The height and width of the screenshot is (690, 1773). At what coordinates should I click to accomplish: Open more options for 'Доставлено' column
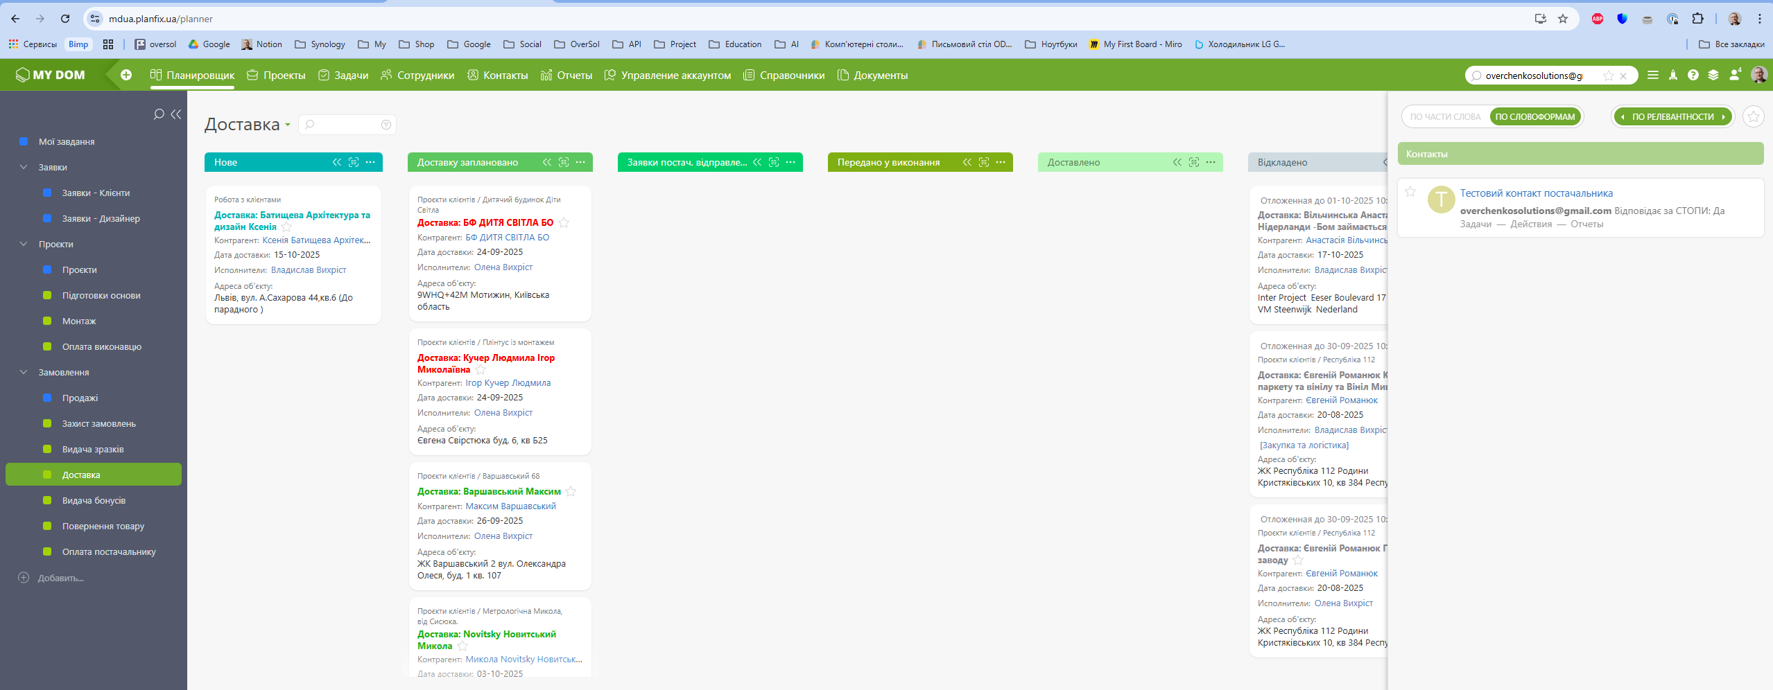click(1211, 162)
